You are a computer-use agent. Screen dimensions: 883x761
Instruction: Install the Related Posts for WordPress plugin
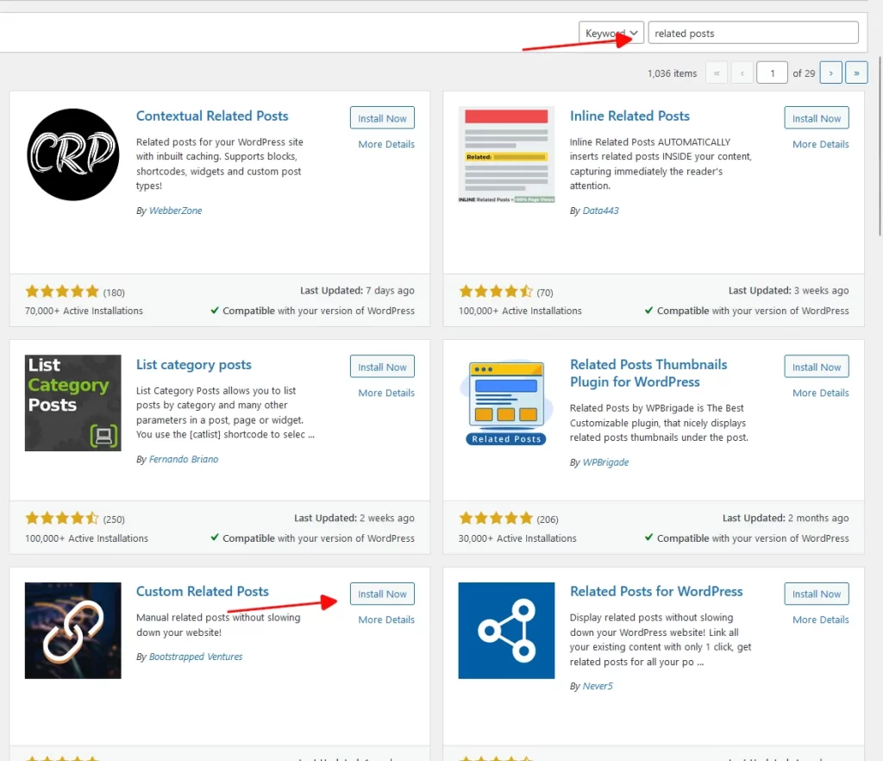817,594
